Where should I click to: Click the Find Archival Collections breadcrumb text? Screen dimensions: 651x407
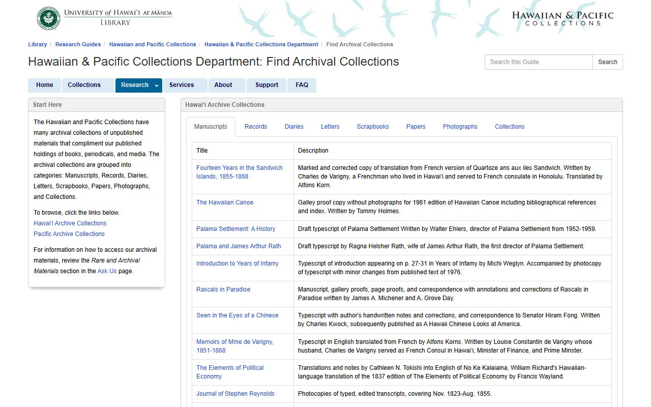[x=360, y=44]
